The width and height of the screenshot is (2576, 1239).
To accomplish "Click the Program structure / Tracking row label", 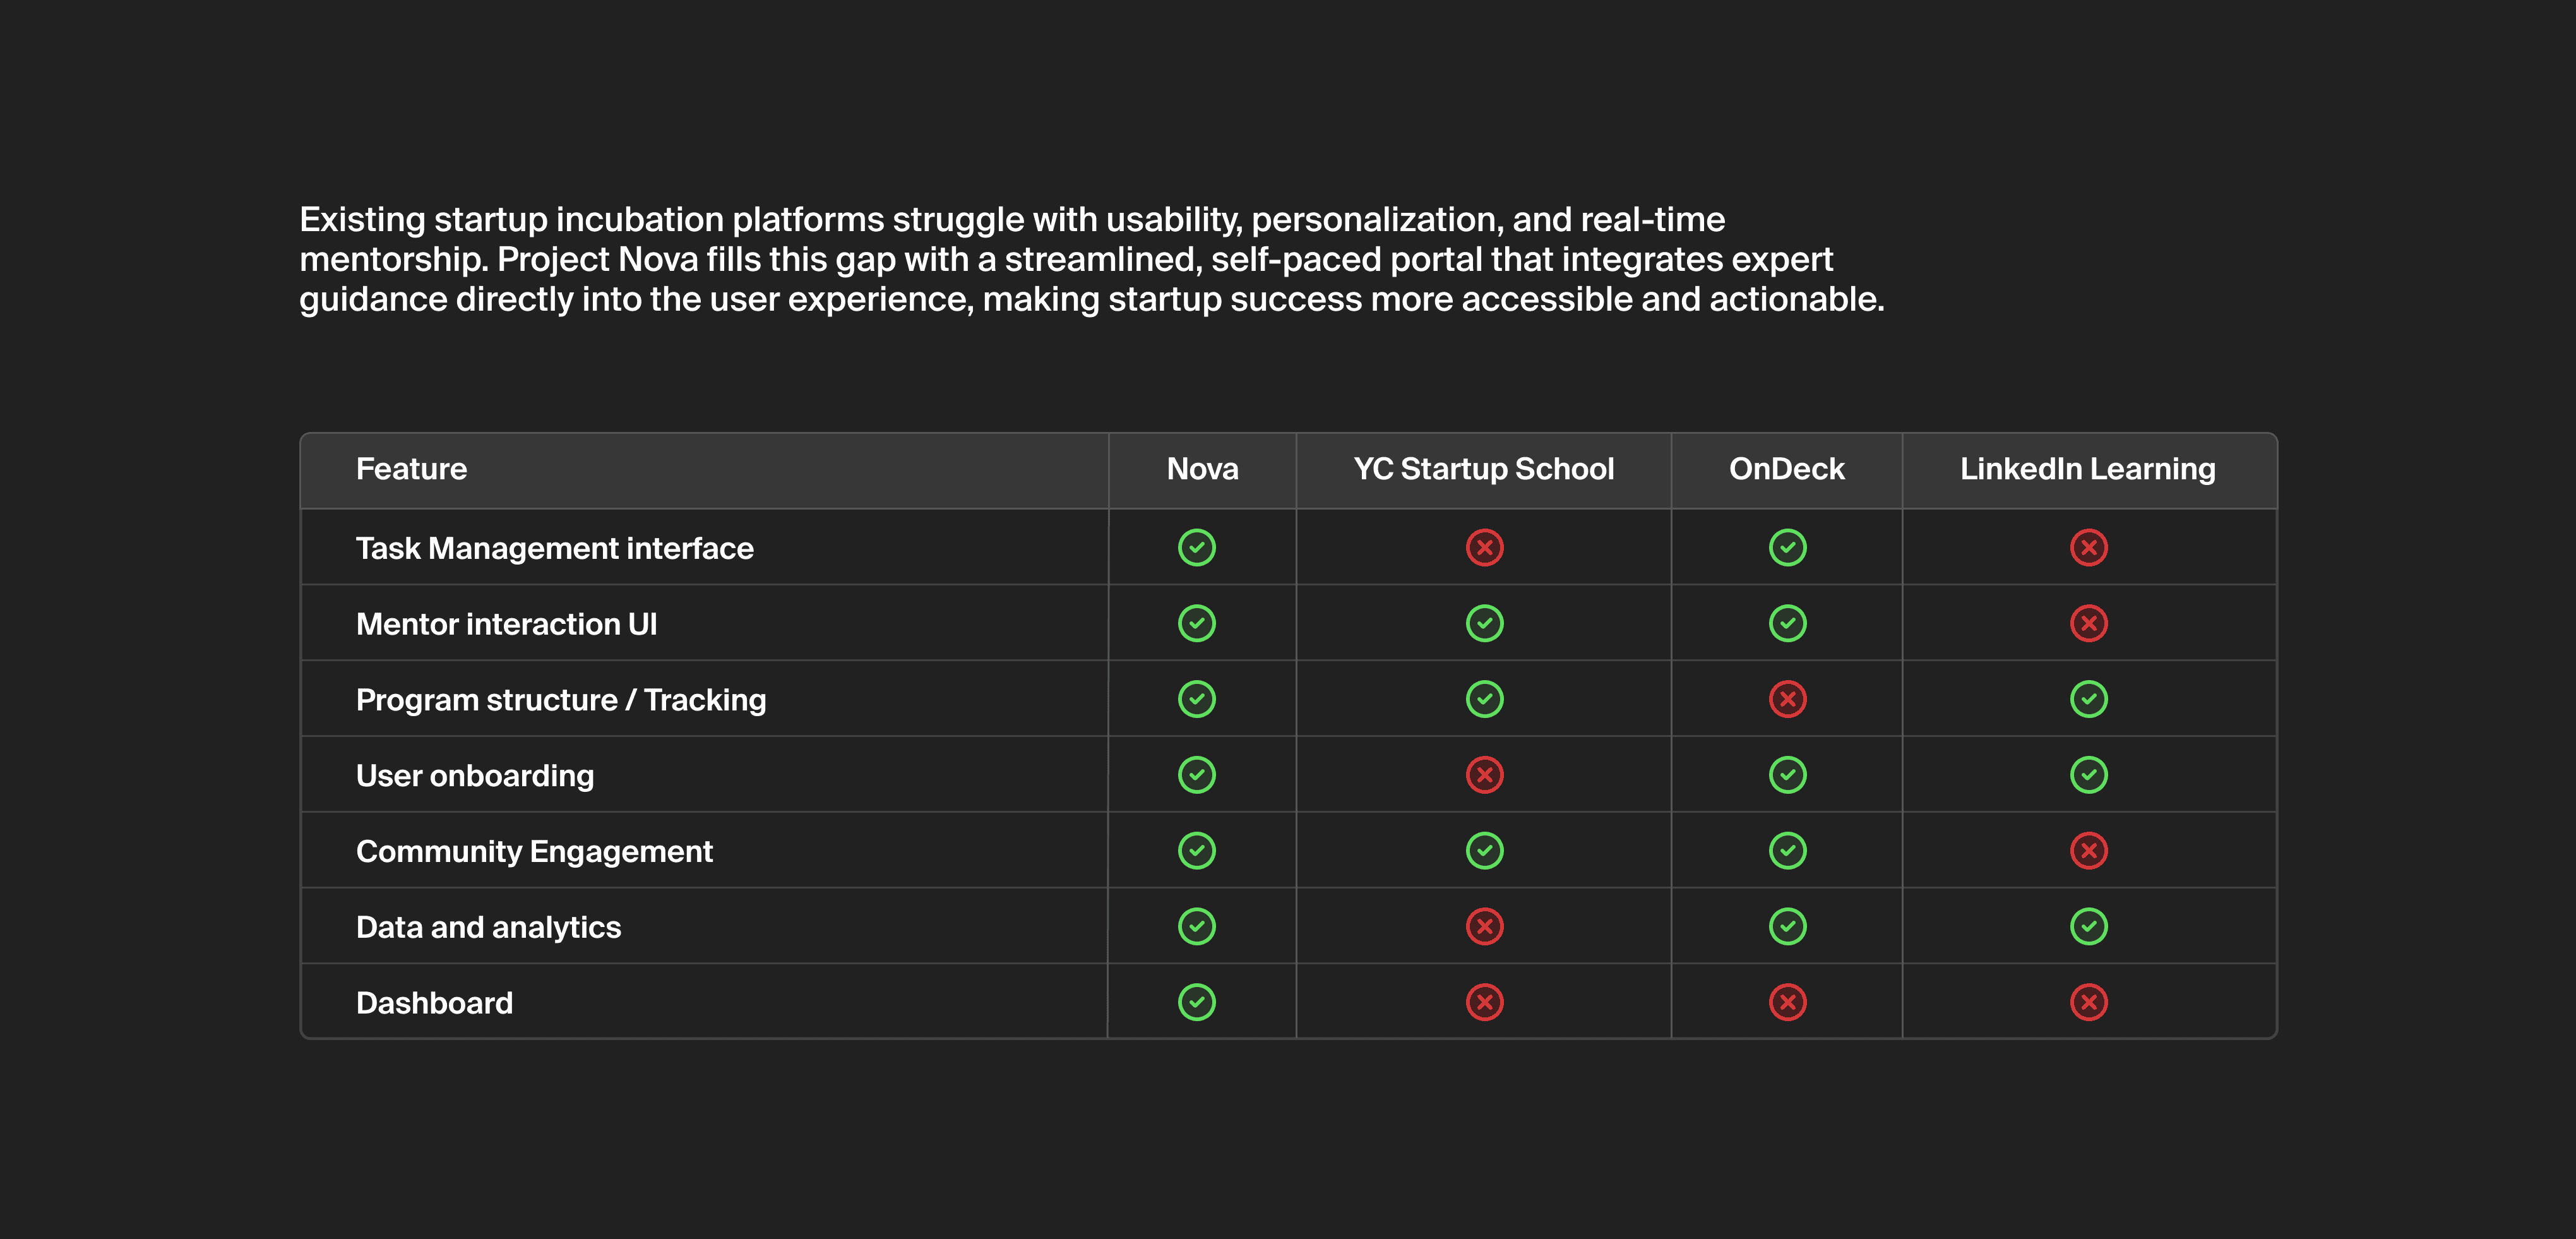I will pyautogui.click(x=561, y=700).
